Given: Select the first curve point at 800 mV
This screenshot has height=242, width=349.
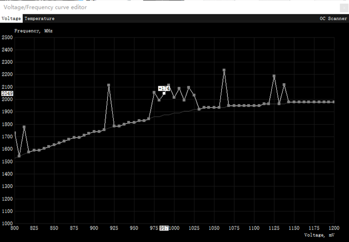Looking at the screenshot, I should pyautogui.click(x=15, y=133).
